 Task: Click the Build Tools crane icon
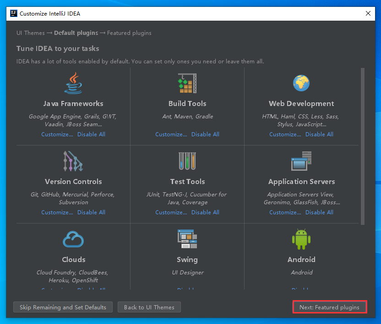click(x=187, y=83)
